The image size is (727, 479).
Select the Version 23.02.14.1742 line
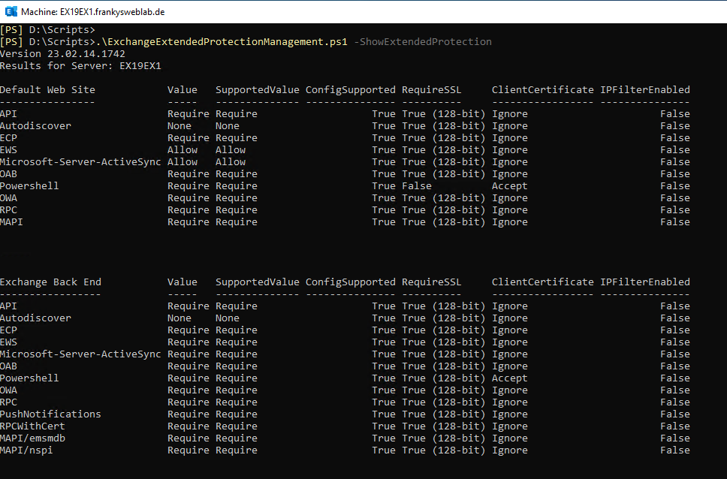[62, 53]
